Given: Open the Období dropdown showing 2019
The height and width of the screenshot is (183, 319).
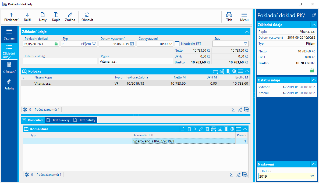Looking at the screenshot, I should click(x=312, y=176).
